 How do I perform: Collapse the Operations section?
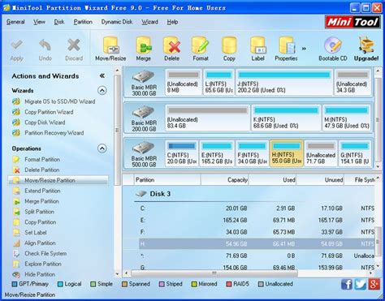pyautogui.click(x=102, y=148)
